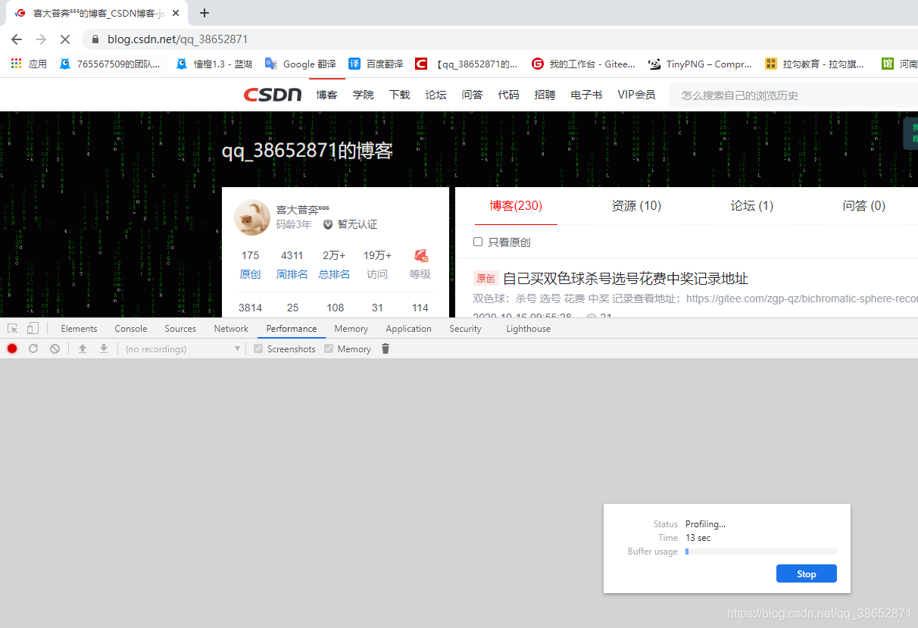This screenshot has height=628, width=918.
Task: Switch to 资源 (10) tab
Action: [x=636, y=206]
